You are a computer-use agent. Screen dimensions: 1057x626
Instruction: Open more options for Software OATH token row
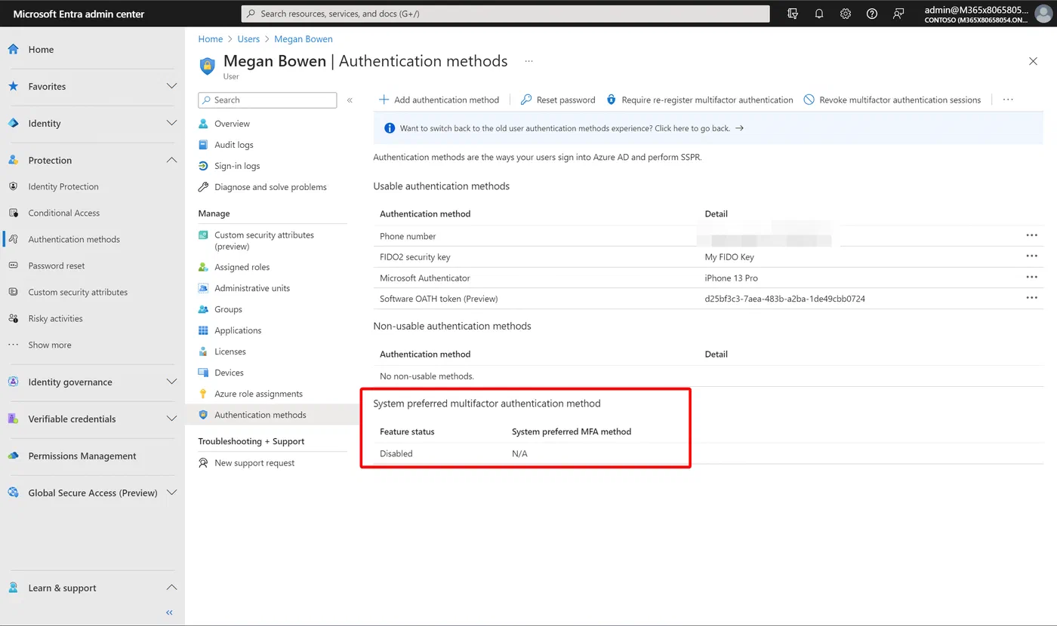(1031, 299)
